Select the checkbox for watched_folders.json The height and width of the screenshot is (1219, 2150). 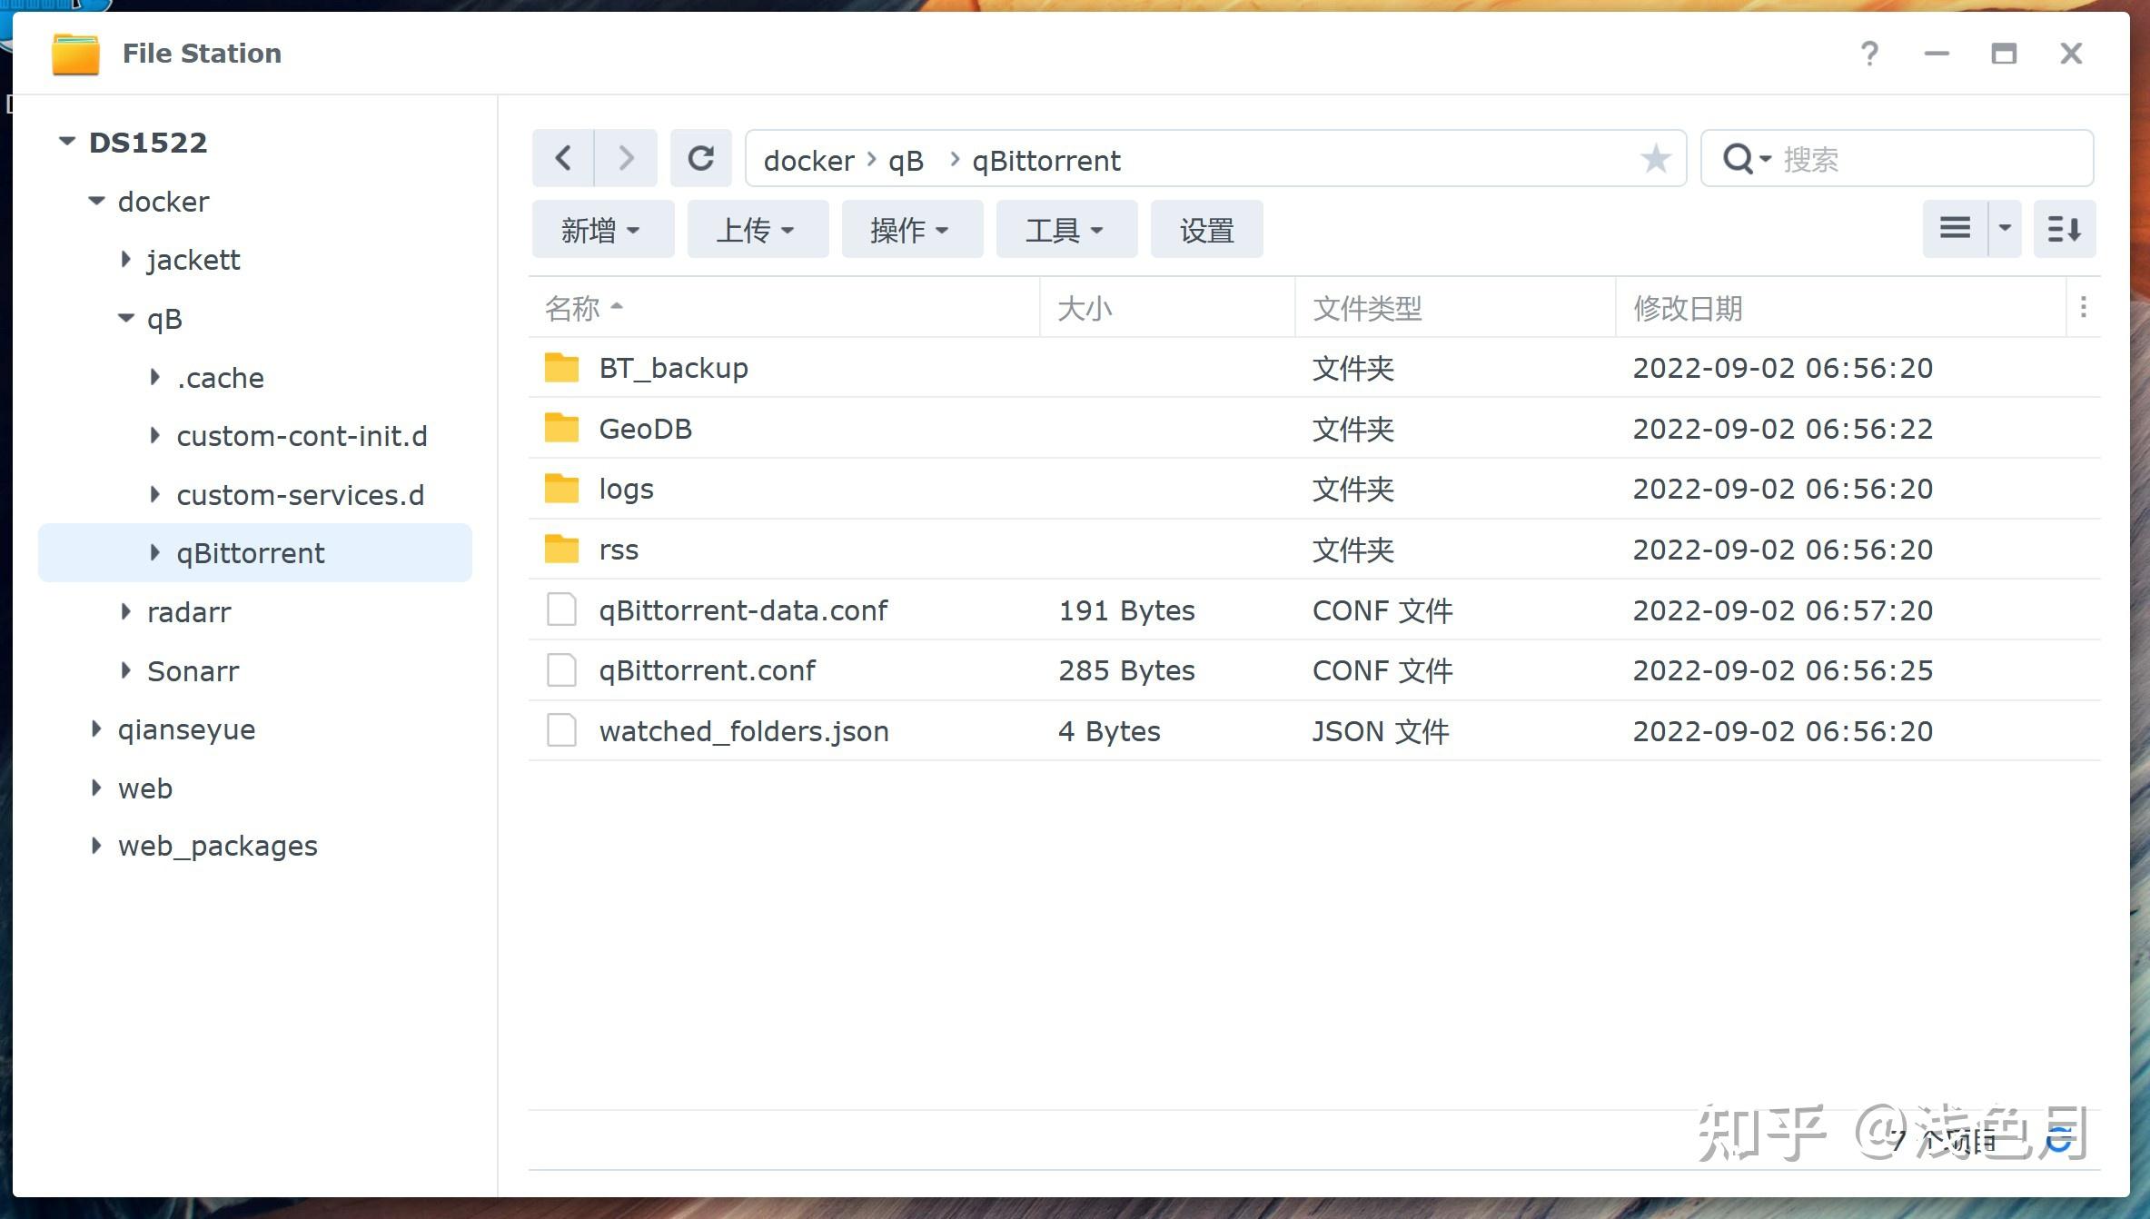click(x=560, y=729)
